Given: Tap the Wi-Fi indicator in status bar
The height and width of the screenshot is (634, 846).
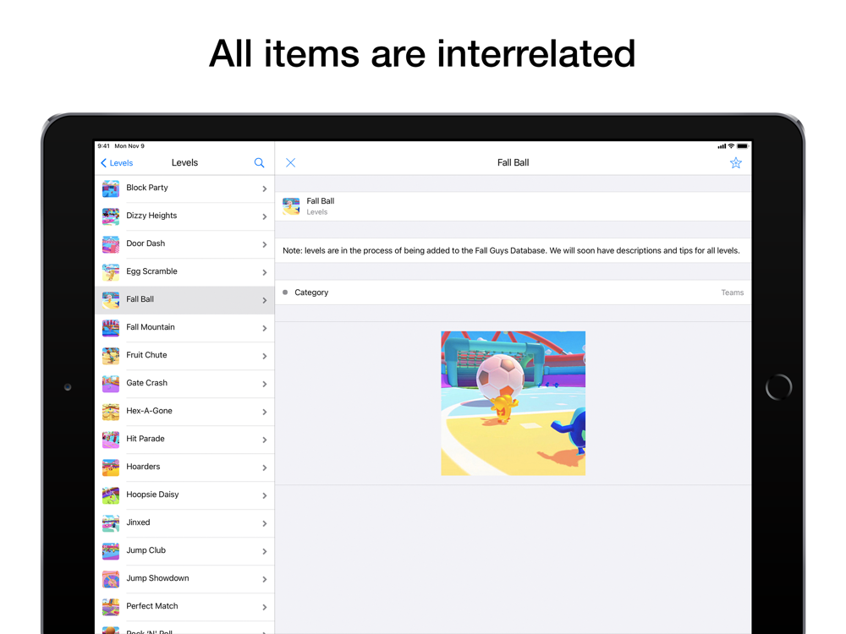Looking at the screenshot, I should click(731, 146).
